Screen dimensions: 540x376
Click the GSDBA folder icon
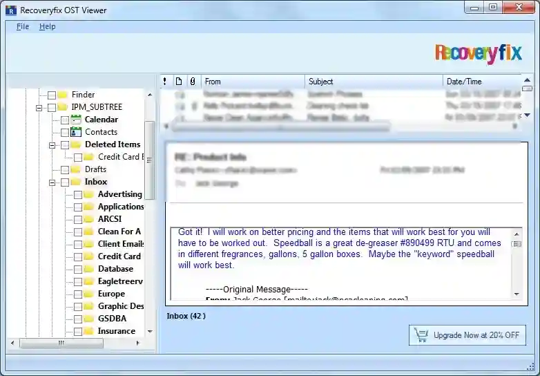(88, 319)
